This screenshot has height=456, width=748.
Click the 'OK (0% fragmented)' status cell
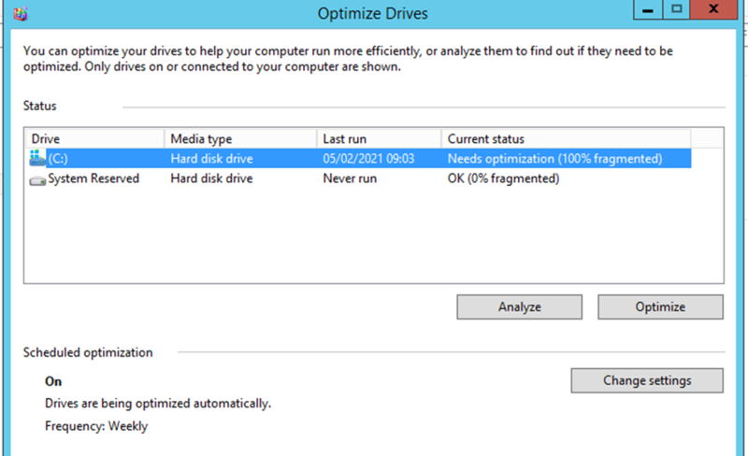click(x=503, y=178)
